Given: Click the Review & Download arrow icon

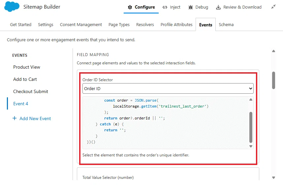Looking at the screenshot, I should (218, 7).
